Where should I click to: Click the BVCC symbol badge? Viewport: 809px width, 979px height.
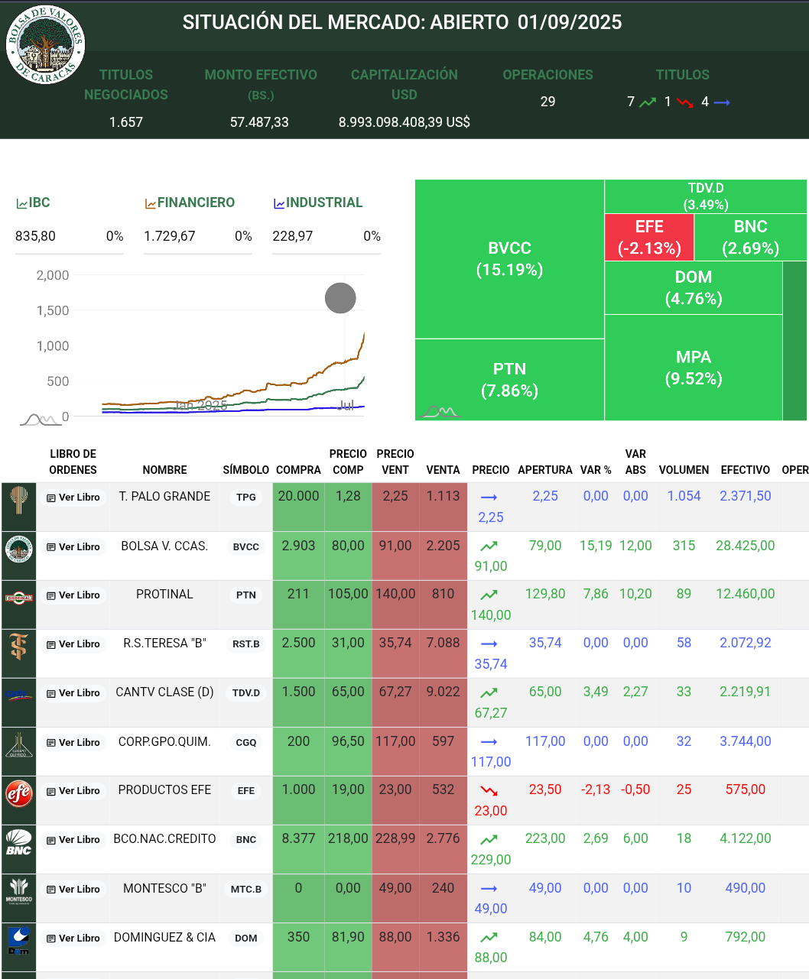[246, 546]
